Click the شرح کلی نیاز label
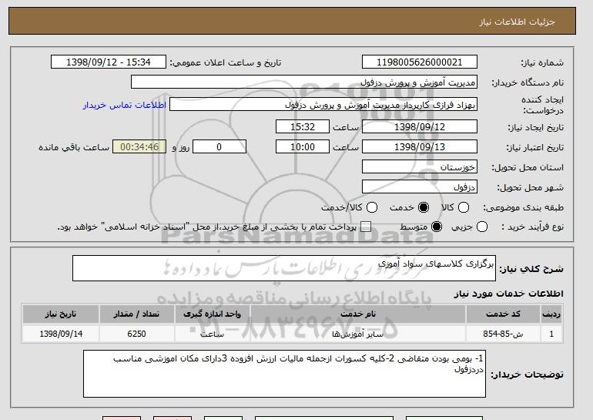 [531, 269]
